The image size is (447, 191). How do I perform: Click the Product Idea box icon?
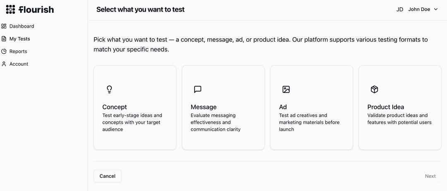(x=374, y=90)
